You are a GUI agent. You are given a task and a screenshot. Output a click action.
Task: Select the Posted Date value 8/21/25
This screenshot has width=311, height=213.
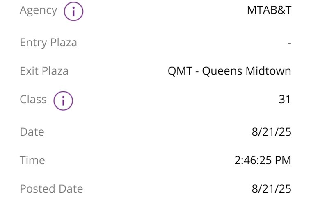click(271, 188)
